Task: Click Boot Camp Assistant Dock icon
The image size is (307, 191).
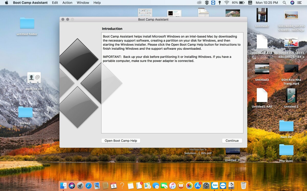Action: tap(231, 185)
